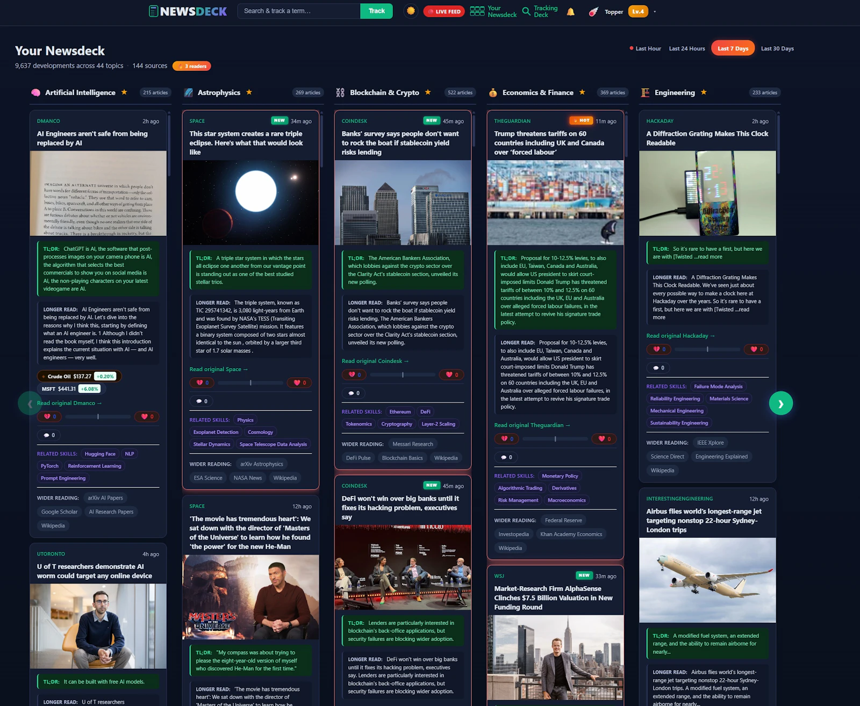Viewport: 860px width, 706px height.
Task: Click the comet avatar icon next to Topper
Action: tap(593, 11)
